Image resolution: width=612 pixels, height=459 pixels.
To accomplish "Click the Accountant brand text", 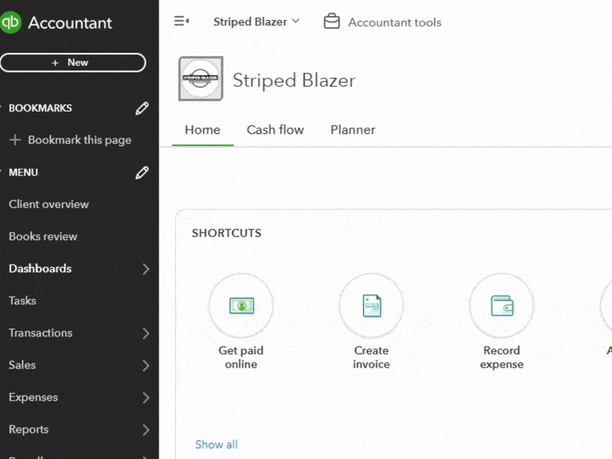I will [x=70, y=23].
